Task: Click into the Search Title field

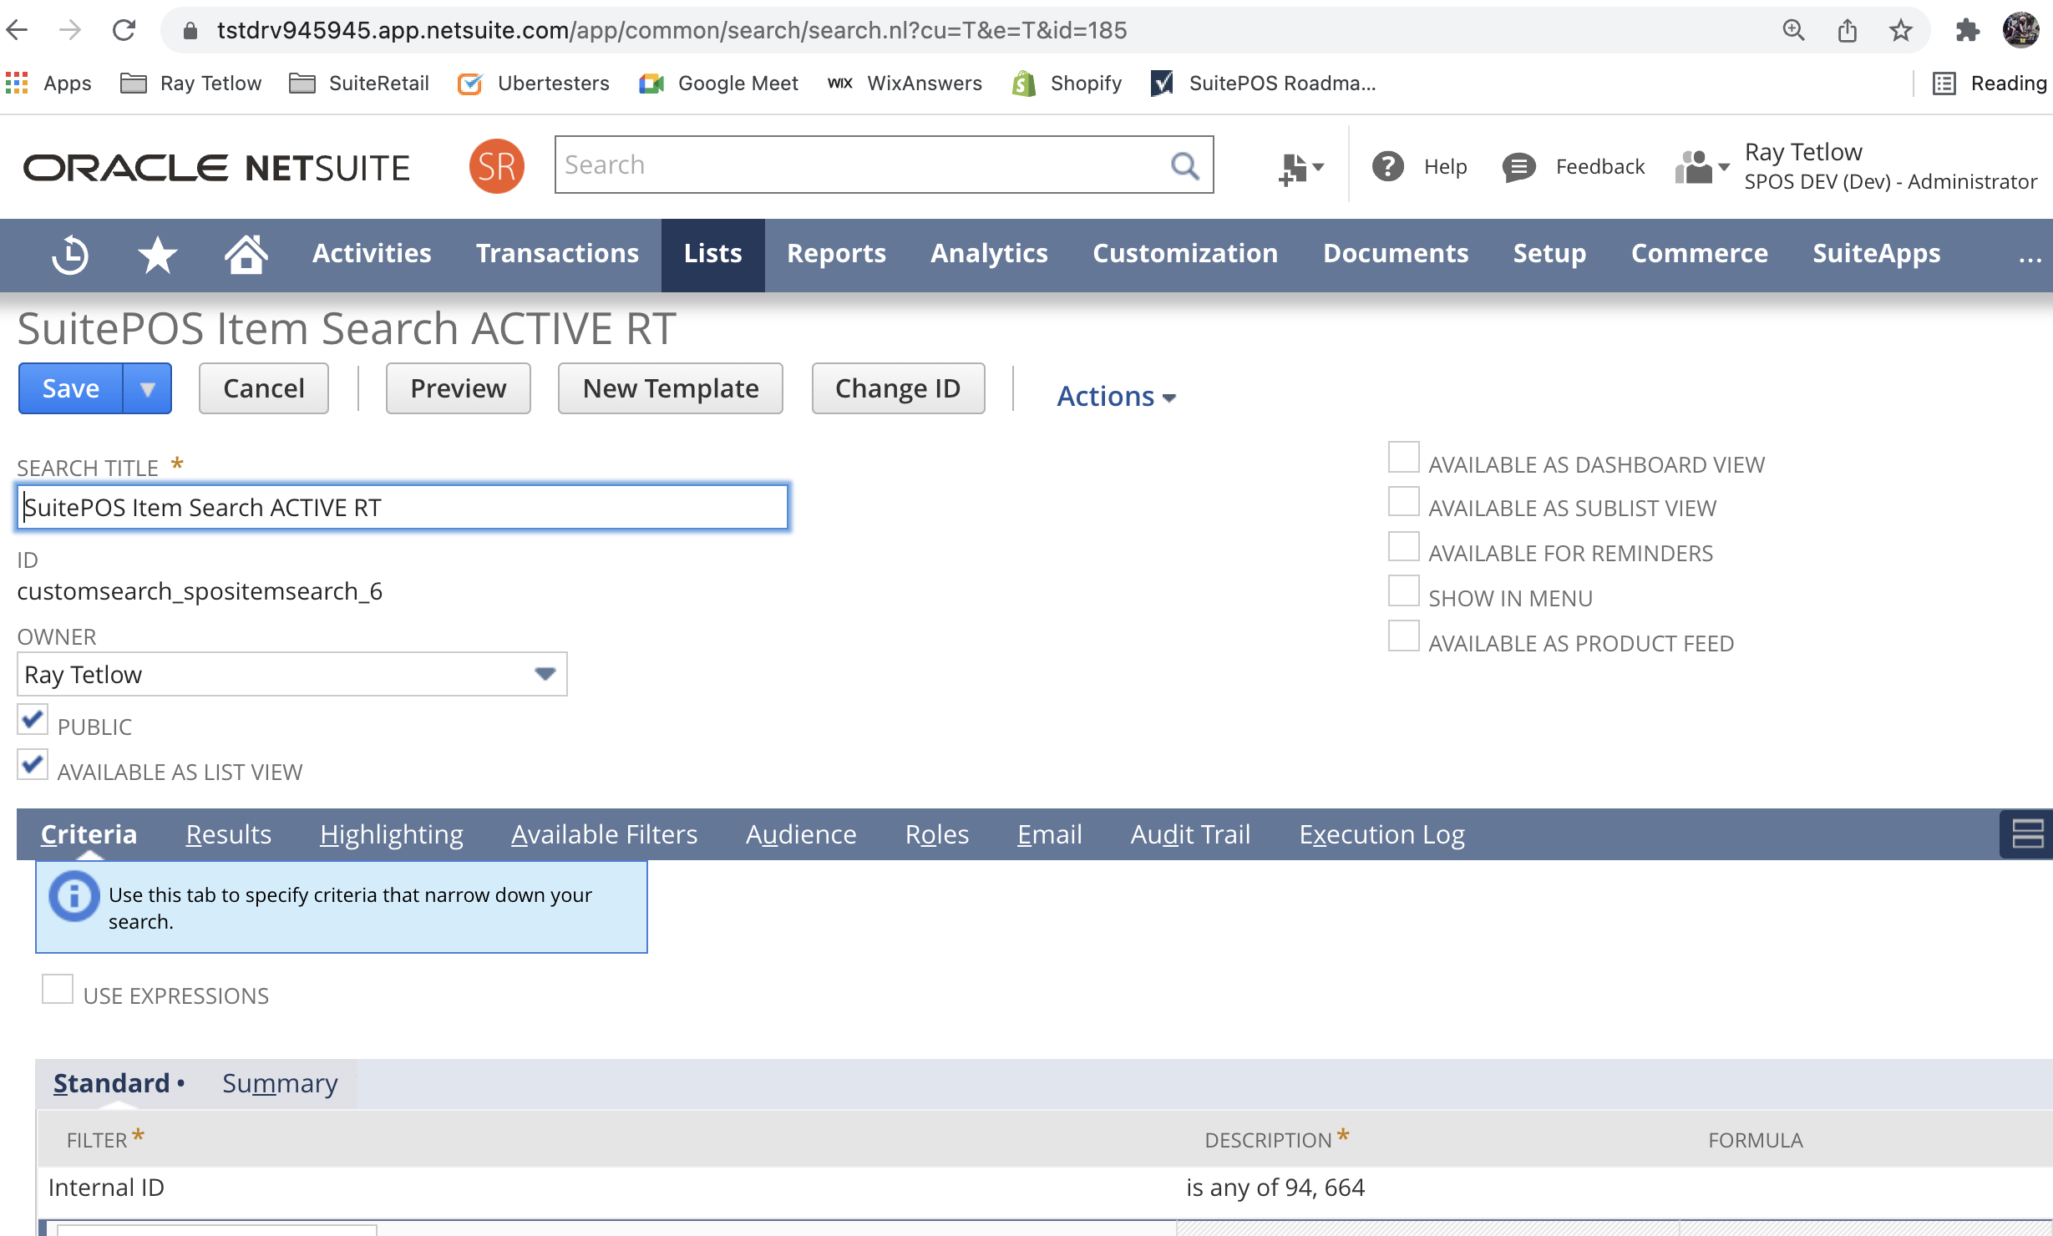Action: pyautogui.click(x=402, y=507)
